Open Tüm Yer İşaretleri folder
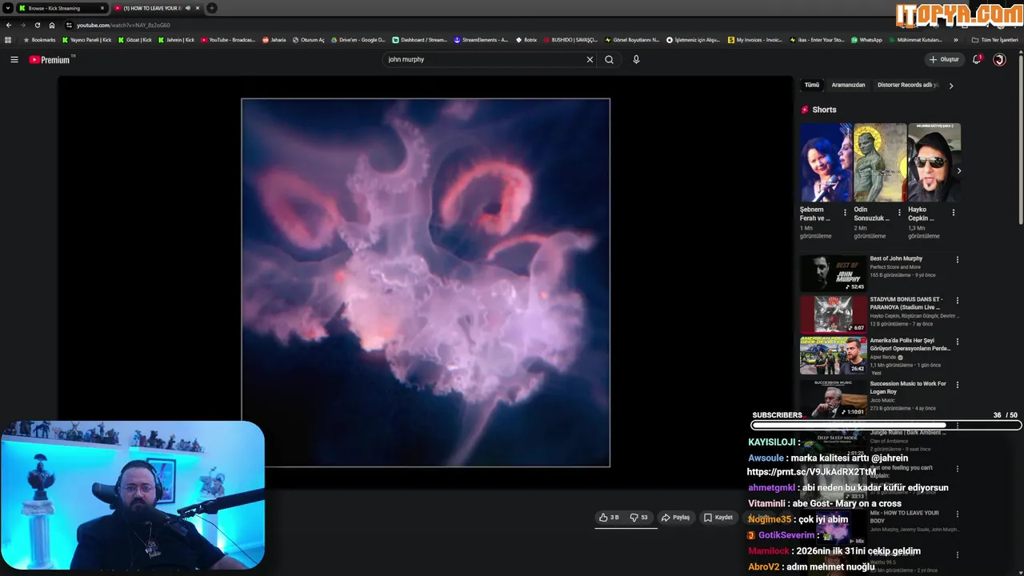The height and width of the screenshot is (576, 1024). coord(995,39)
